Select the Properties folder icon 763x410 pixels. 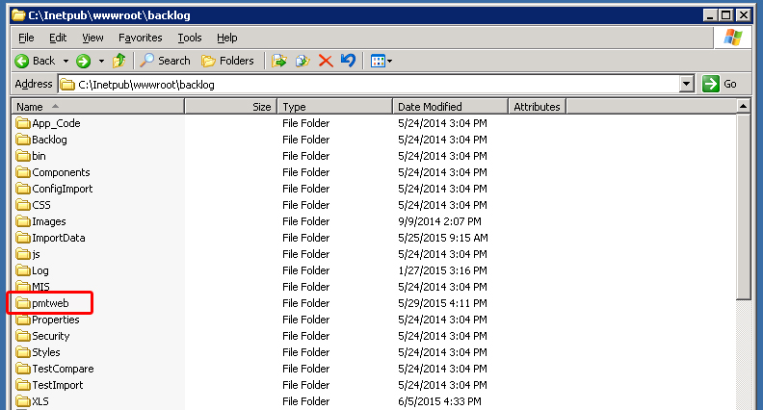[23, 320]
